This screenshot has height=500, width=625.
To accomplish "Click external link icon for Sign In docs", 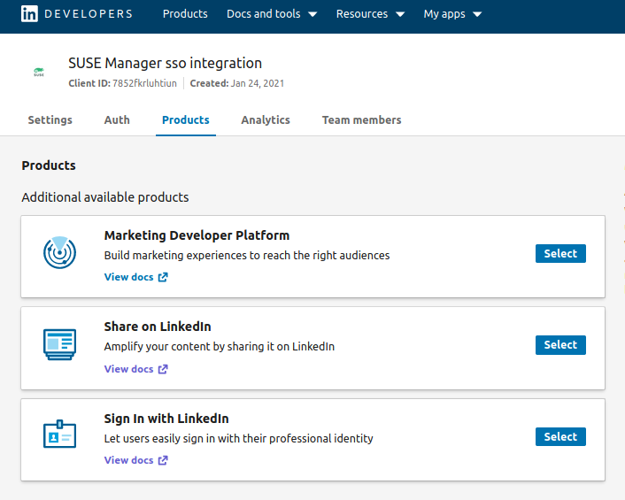I will [163, 460].
